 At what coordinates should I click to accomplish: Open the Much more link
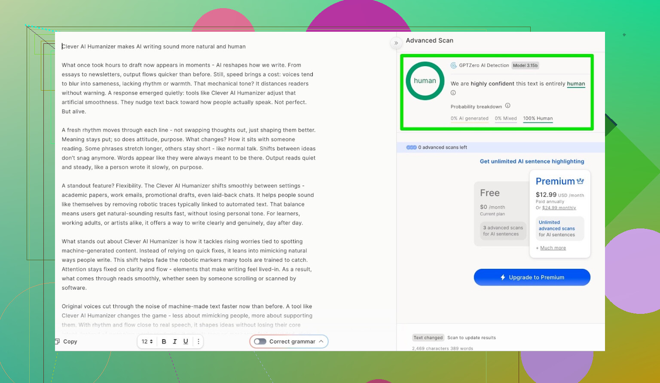(553, 248)
